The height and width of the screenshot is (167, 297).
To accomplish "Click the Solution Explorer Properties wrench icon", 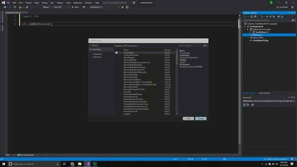I will pos(278,17).
